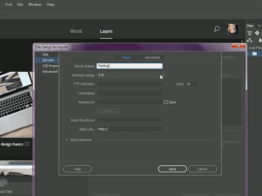Click the Save button in server dialog
Screen dimensions: 262x196
[172, 169]
